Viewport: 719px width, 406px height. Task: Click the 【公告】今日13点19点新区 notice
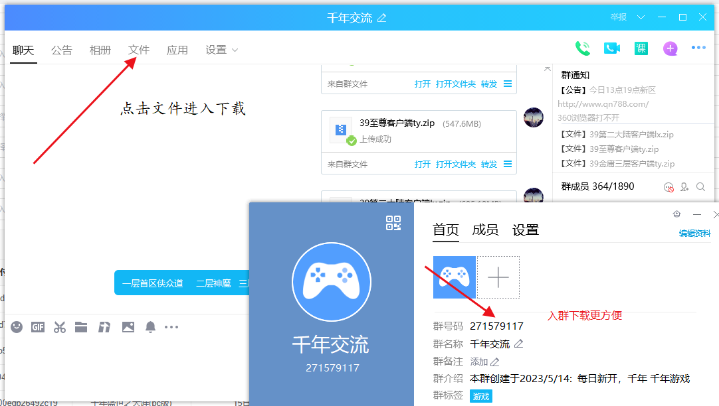click(608, 90)
